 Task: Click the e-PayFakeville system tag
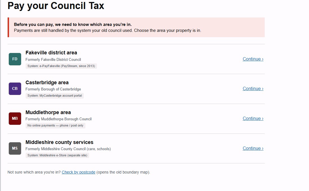pyautogui.click(x=61, y=66)
